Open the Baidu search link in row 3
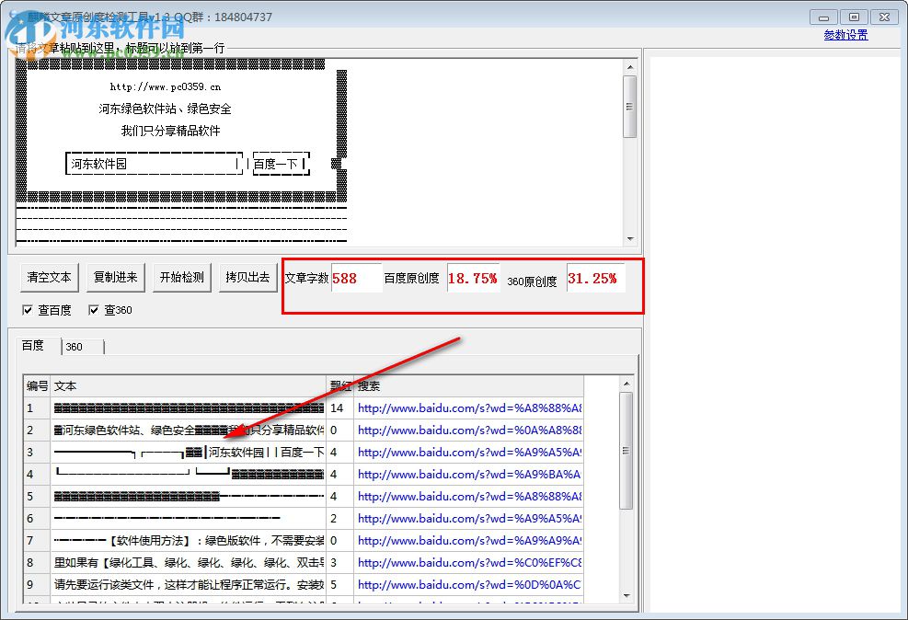The height and width of the screenshot is (620, 908). point(469,452)
